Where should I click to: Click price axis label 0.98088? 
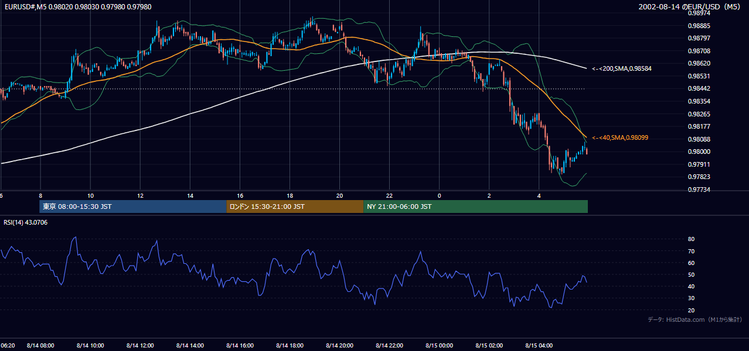pos(699,139)
